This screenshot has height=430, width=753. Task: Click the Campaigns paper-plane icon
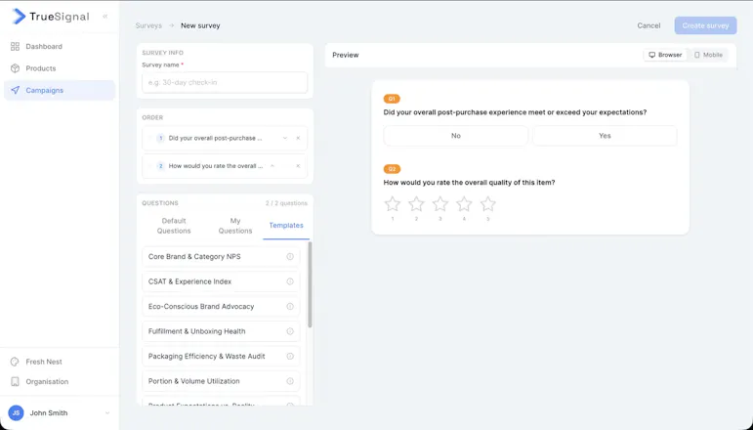point(15,90)
